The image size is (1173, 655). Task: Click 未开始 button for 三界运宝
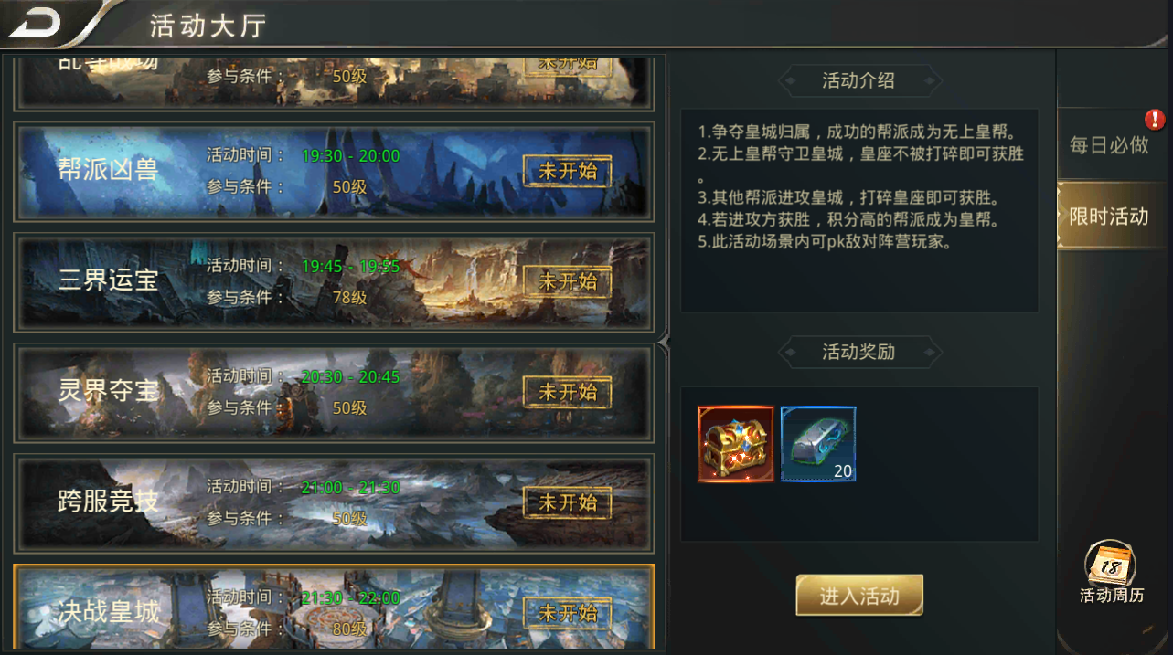click(x=567, y=281)
